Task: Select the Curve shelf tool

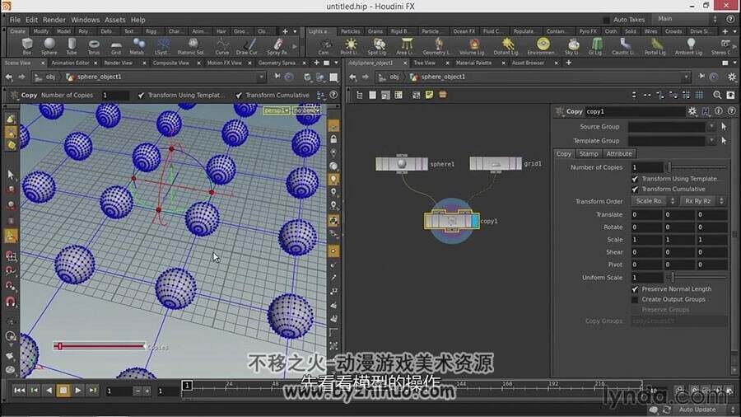Action: tap(221, 46)
